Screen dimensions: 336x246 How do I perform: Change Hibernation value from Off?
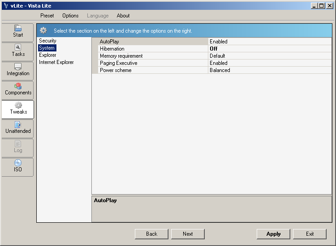pyautogui.click(x=270, y=49)
